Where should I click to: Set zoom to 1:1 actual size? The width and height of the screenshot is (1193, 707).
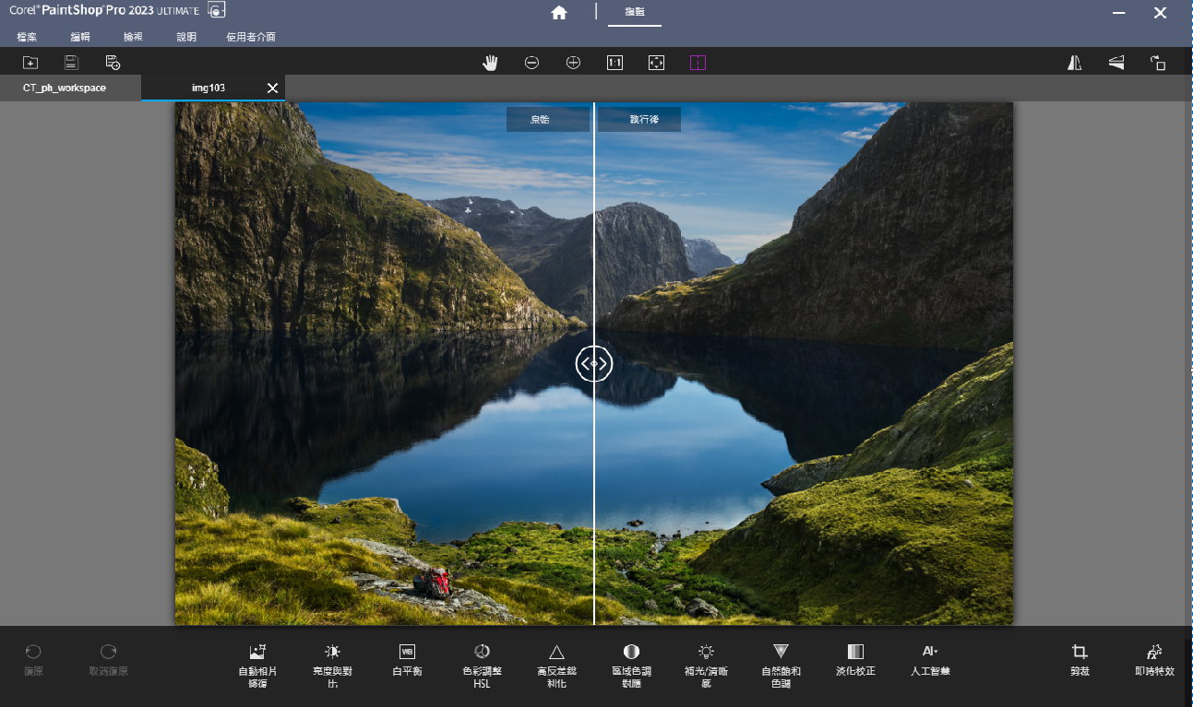tap(614, 63)
